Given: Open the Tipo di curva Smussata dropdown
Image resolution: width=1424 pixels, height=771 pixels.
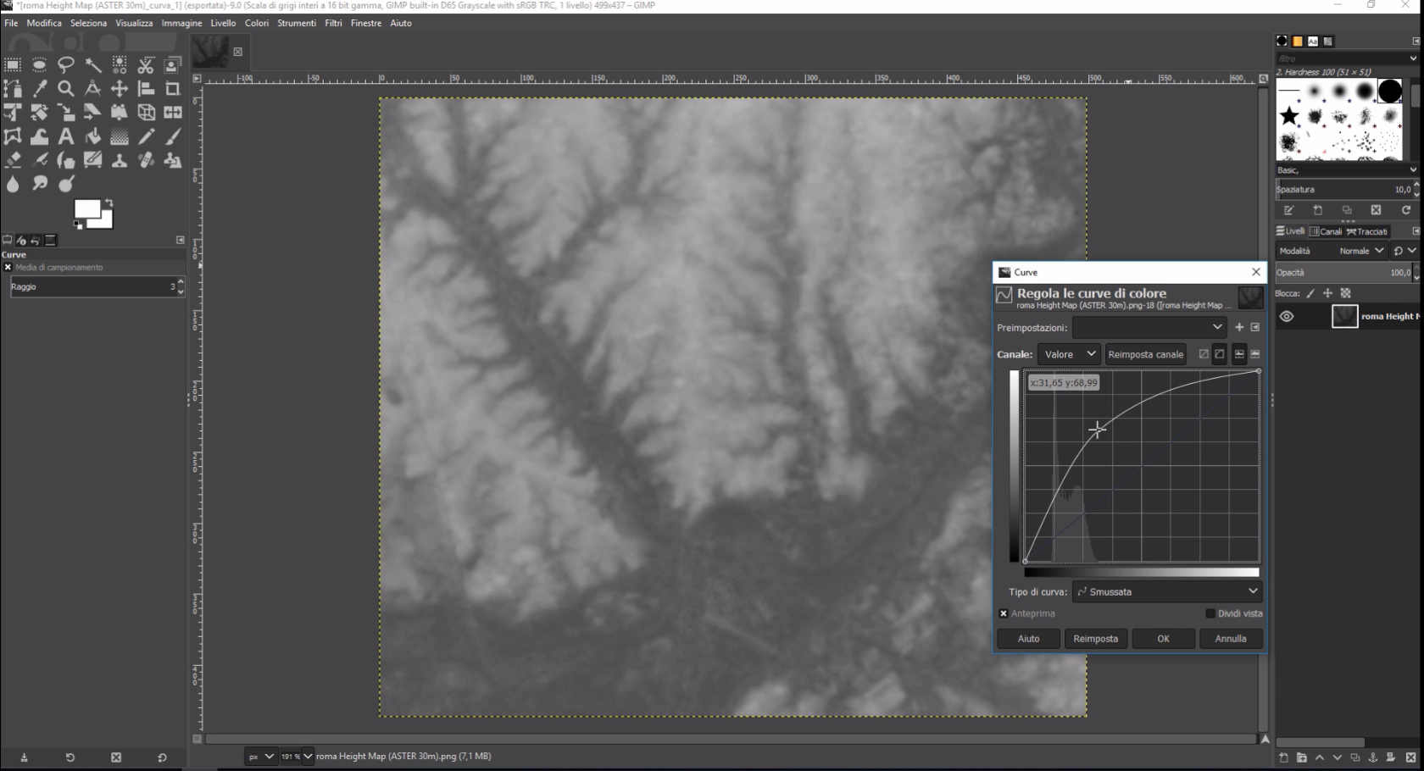Looking at the screenshot, I should (x=1167, y=591).
